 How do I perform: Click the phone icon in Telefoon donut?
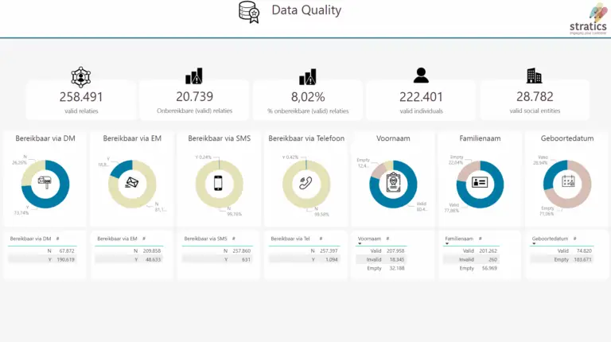coord(306,183)
